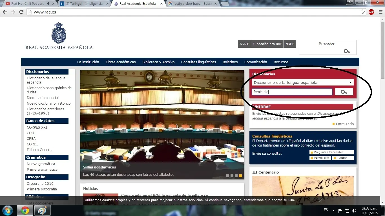Image resolution: width=385 pixels, height=216 pixels.
Task: Select the first slideshow indicator dot
Action: pos(228,176)
